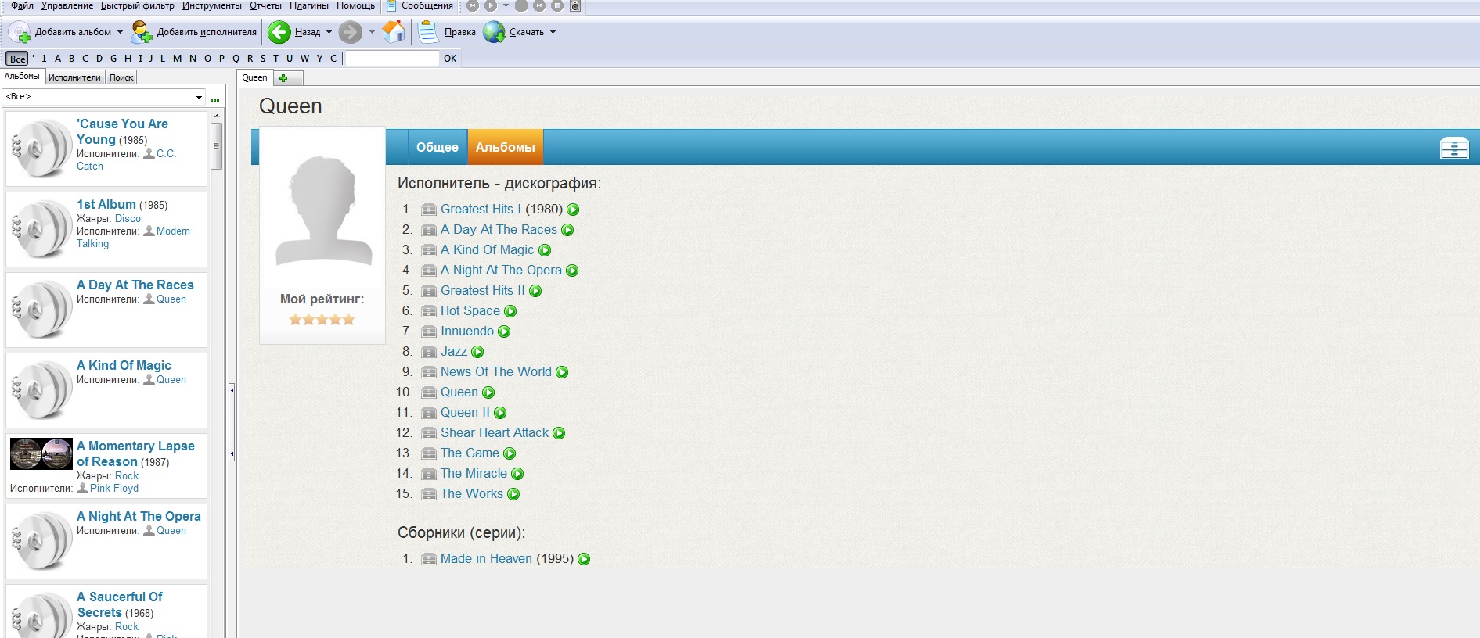Open the Back history dropdown arrow
The width and height of the screenshot is (1480, 638).
point(329,32)
